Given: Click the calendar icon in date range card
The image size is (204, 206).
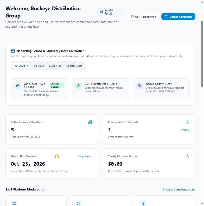Looking at the screenshot, I should [x=18, y=86].
